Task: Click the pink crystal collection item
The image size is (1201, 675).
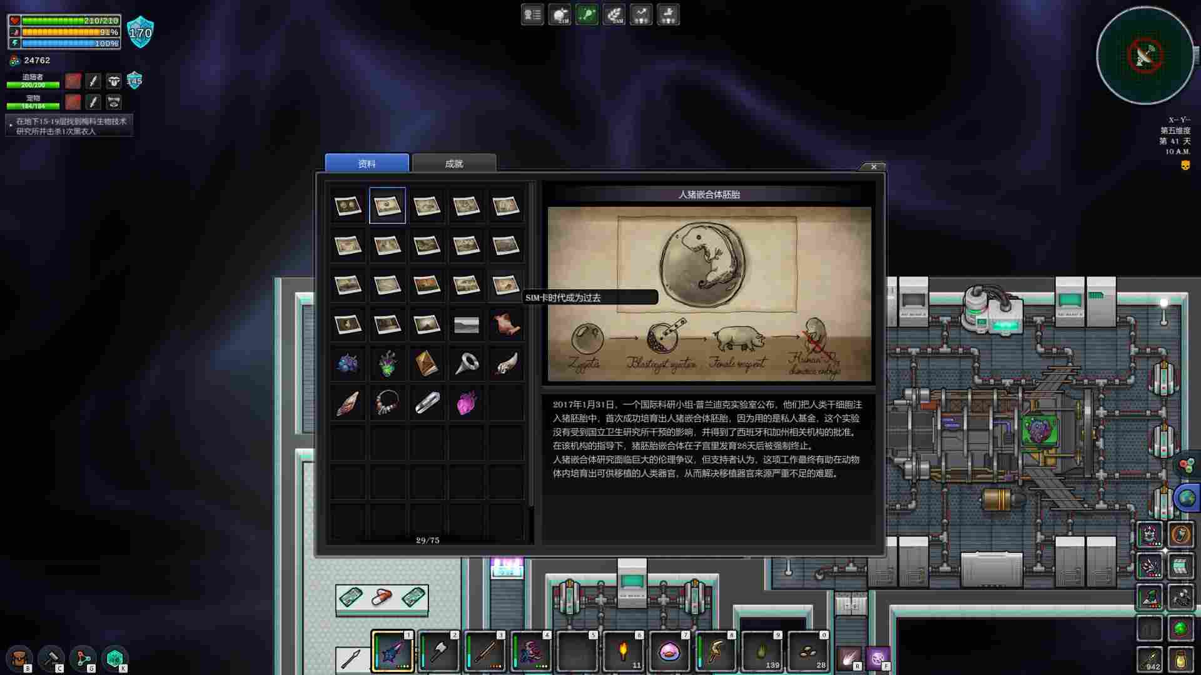Action: (466, 403)
